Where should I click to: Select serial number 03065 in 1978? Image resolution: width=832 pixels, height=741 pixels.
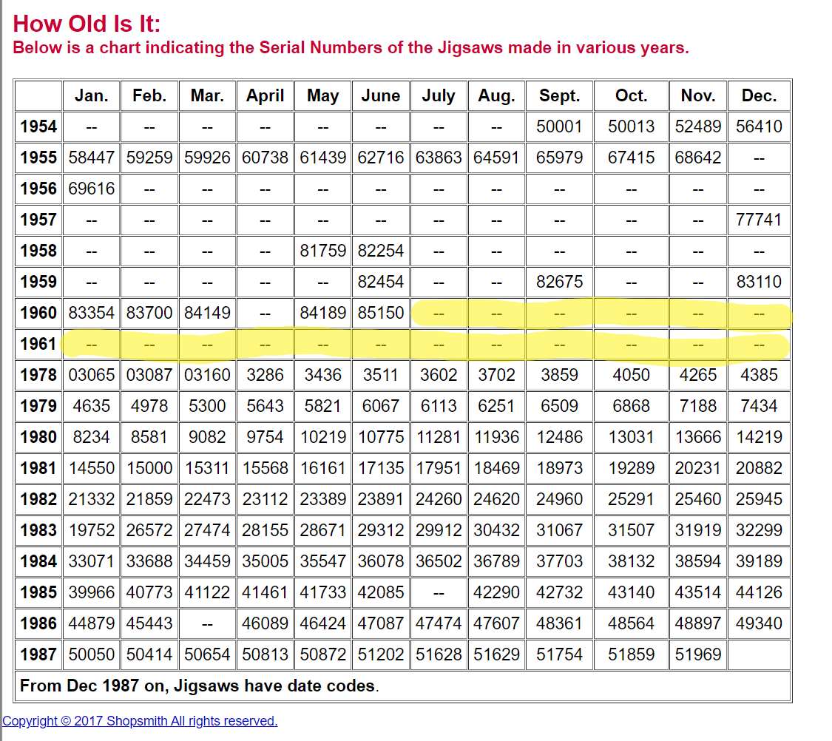coord(91,375)
